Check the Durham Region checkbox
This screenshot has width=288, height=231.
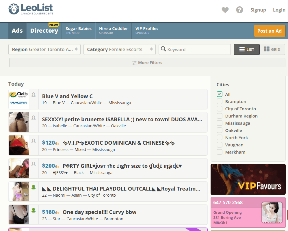[x=220, y=116]
